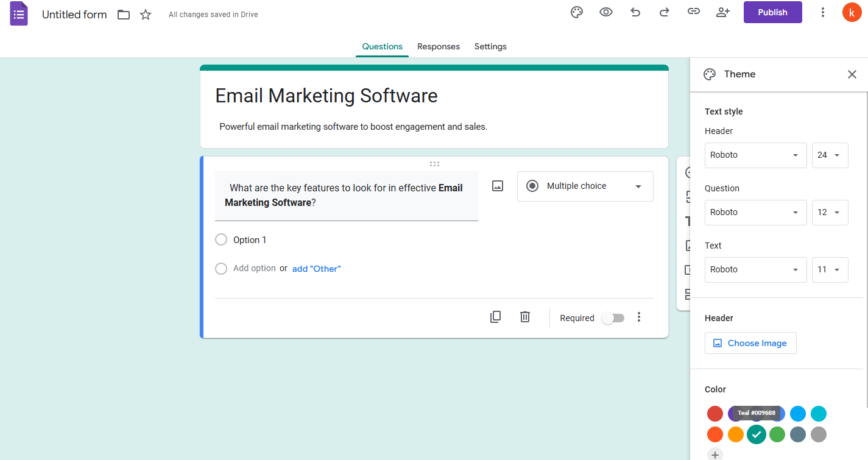The image size is (868, 460).
Task: Click the copy responder link icon
Action: point(694,12)
